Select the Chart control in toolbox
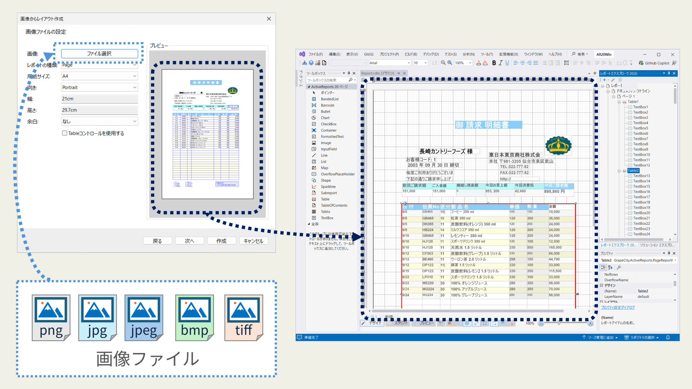 click(325, 118)
